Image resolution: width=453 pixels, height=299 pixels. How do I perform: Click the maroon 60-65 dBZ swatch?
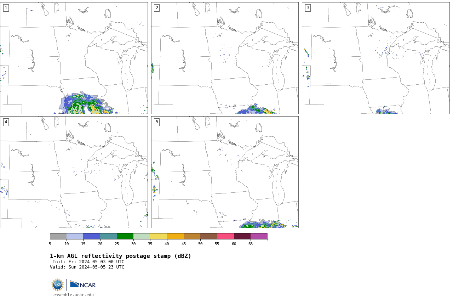[x=242, y=236]
